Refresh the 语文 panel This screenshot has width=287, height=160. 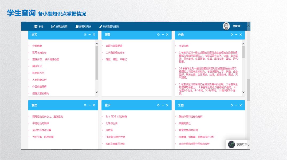85,35
